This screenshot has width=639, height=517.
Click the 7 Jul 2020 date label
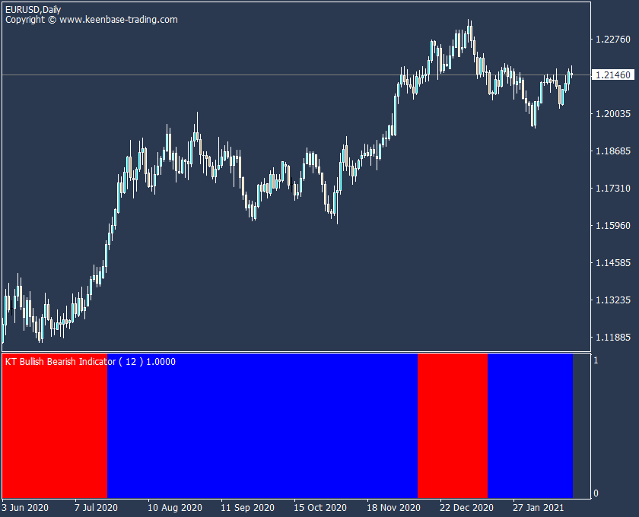pos(96,508)
